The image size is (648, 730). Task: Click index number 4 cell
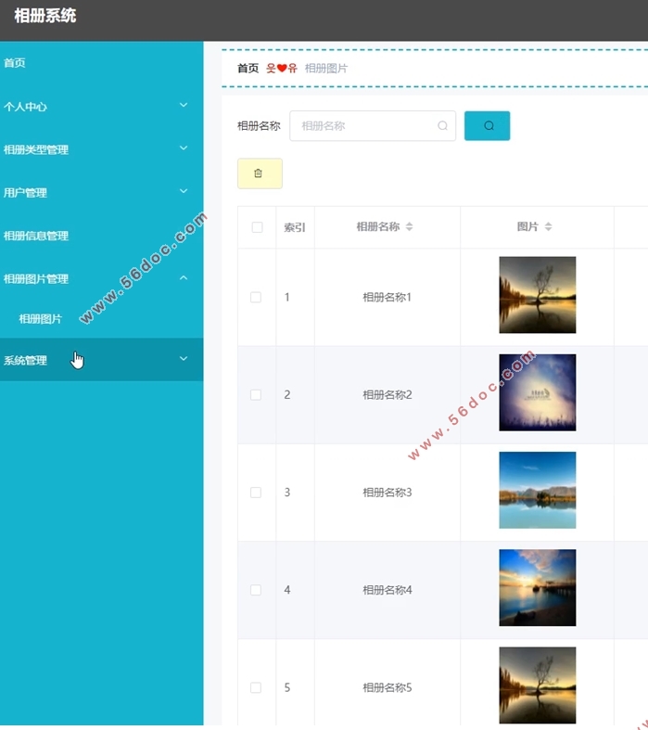pos(287,590)
